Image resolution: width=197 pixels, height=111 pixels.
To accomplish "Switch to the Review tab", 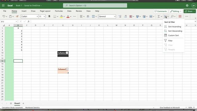I will point(79,11).
